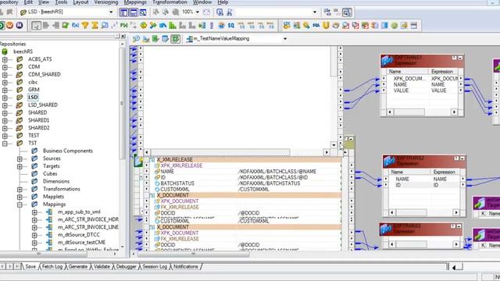
Task: Click the green download arrow in mapping toolbar
Action: coord(155,39)
